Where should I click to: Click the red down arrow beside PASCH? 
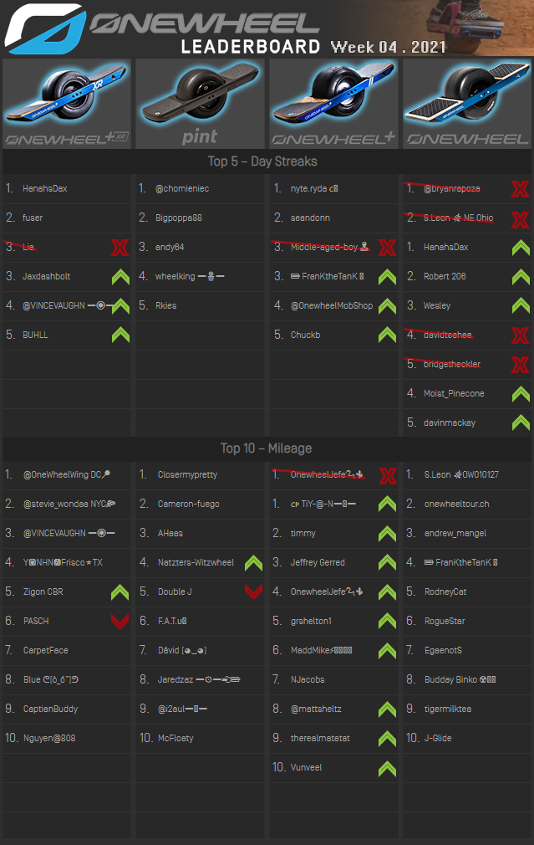(x=120, y=622)
